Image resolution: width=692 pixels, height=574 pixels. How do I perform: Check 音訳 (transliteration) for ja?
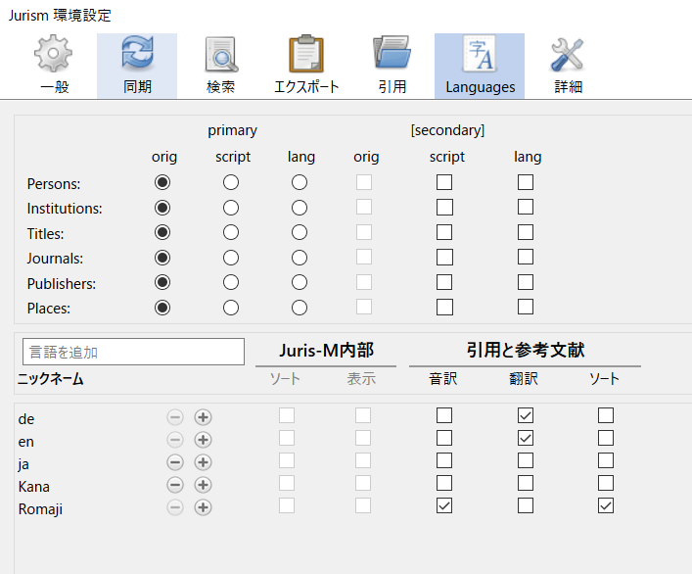pyautogui.click(x=444, y=460)
